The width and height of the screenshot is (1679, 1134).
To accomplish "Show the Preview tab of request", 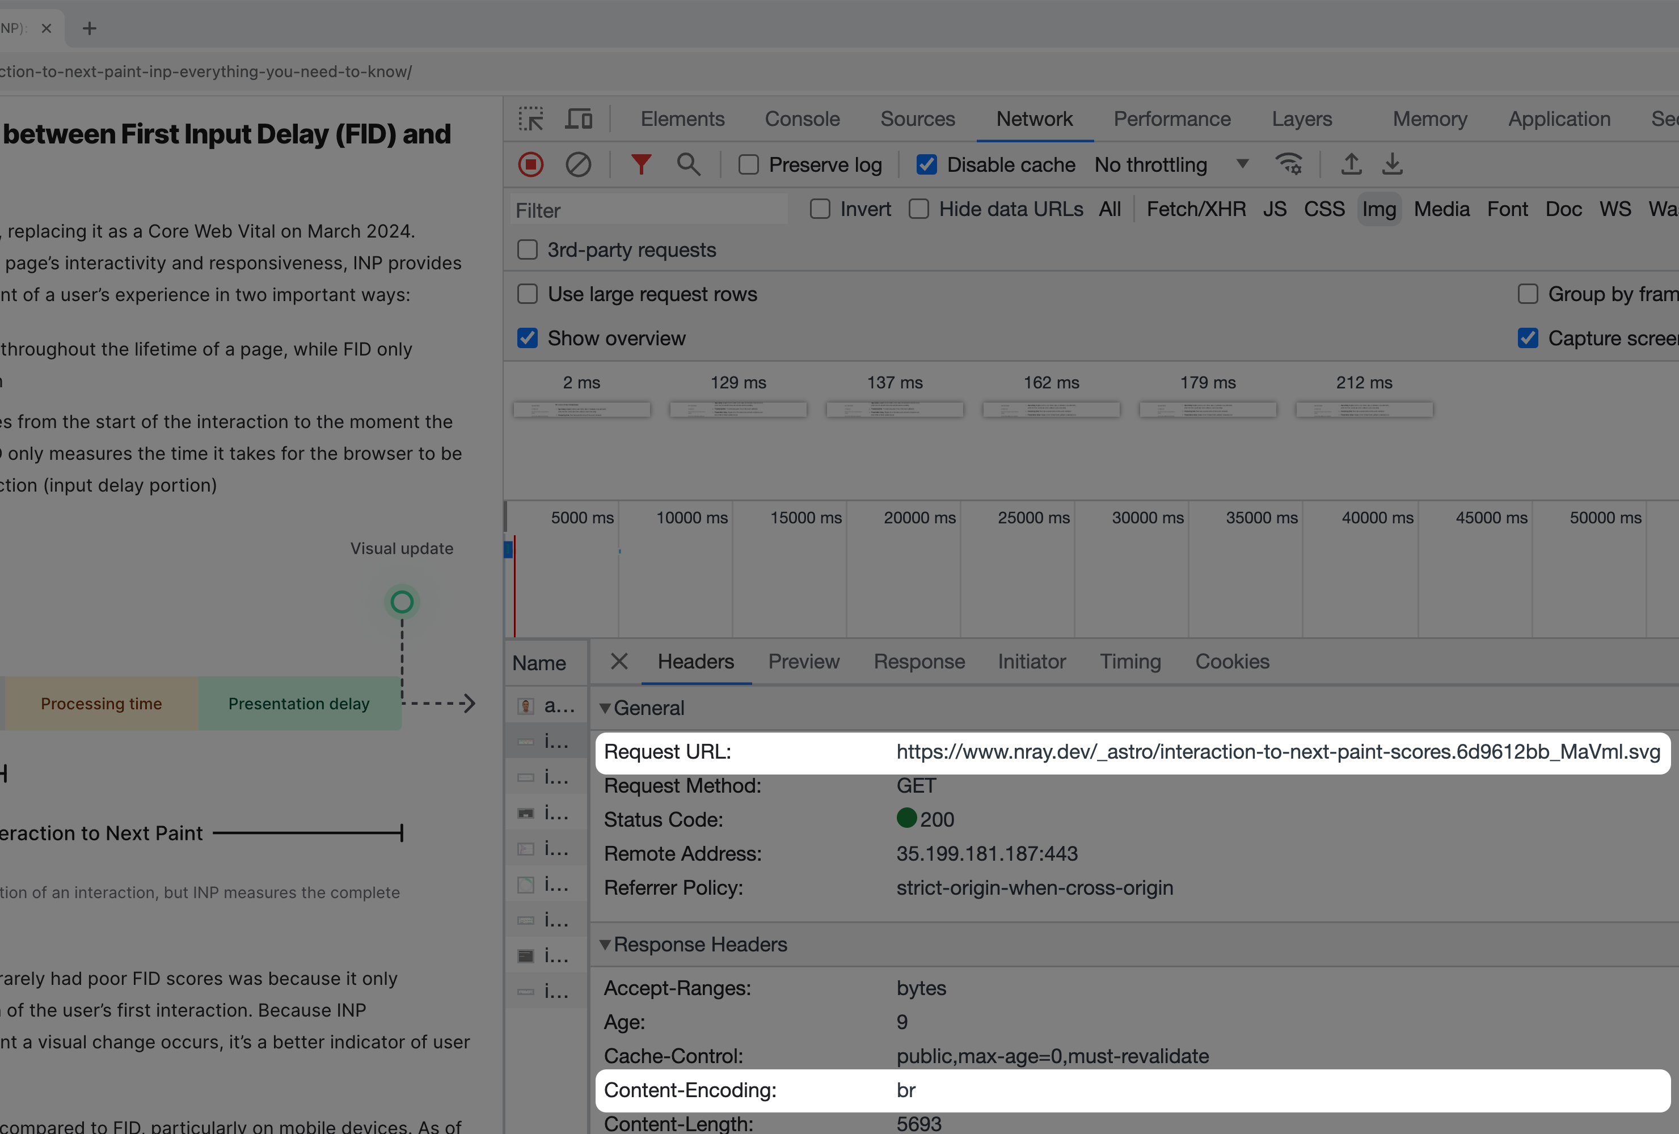I will pyautogui.click(x=803, y=662).
